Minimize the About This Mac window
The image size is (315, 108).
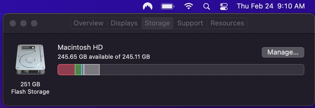23,23
